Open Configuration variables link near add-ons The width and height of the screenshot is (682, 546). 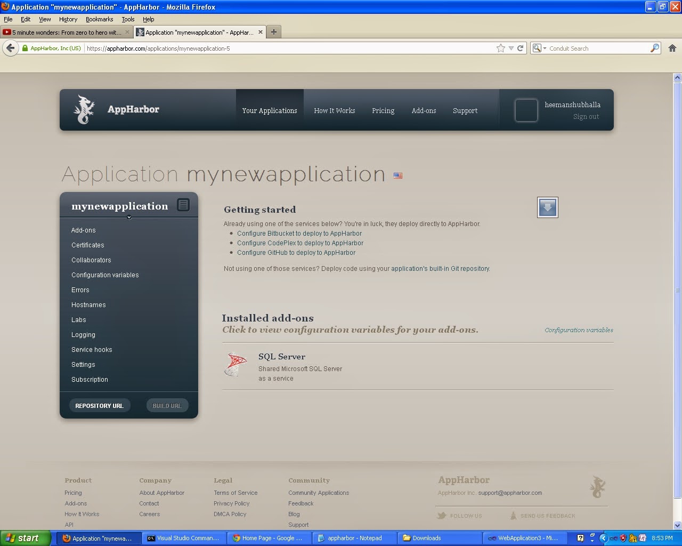pos(579,330)
